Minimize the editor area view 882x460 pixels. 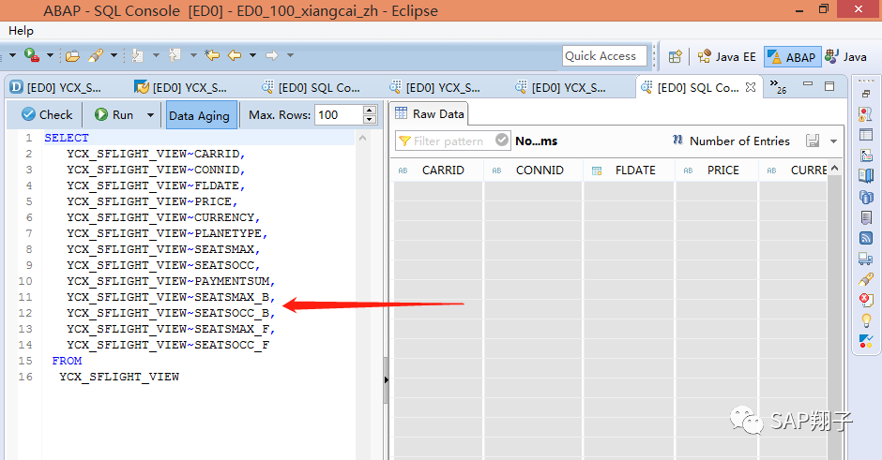(x=808, y=83)
